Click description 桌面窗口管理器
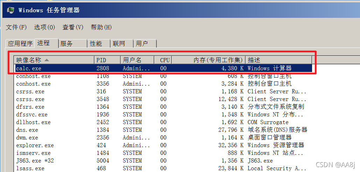The width and height of the screenshot is (360, 172). point(269,138)
